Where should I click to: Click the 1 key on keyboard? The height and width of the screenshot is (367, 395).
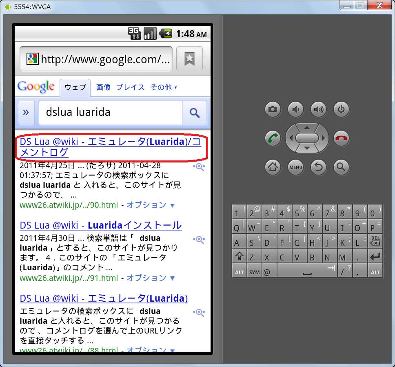click(239, 212)
